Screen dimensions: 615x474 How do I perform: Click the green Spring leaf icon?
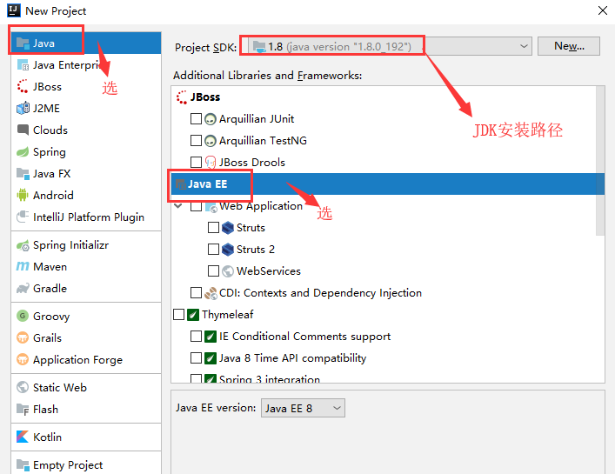click(x=23, y=151)
